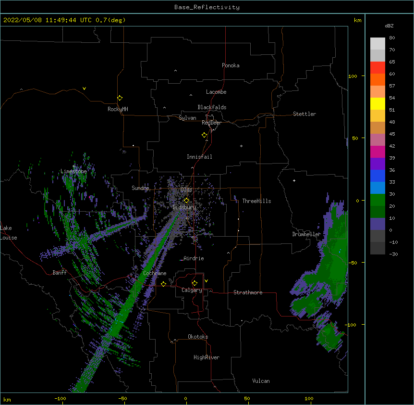Select the Sundre label
This screenshot has height=405, width=414.
pos(140,188)
